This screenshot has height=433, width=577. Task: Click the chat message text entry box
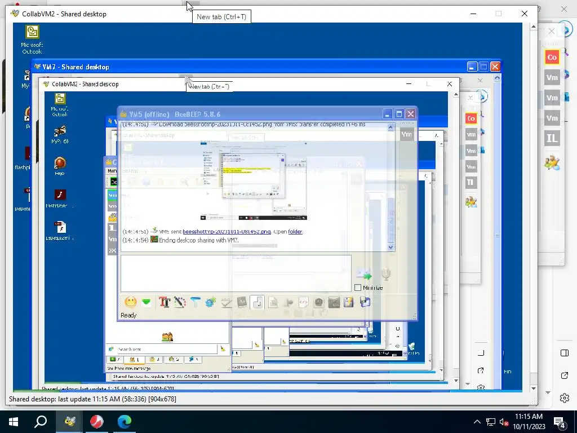click(236, 273)
